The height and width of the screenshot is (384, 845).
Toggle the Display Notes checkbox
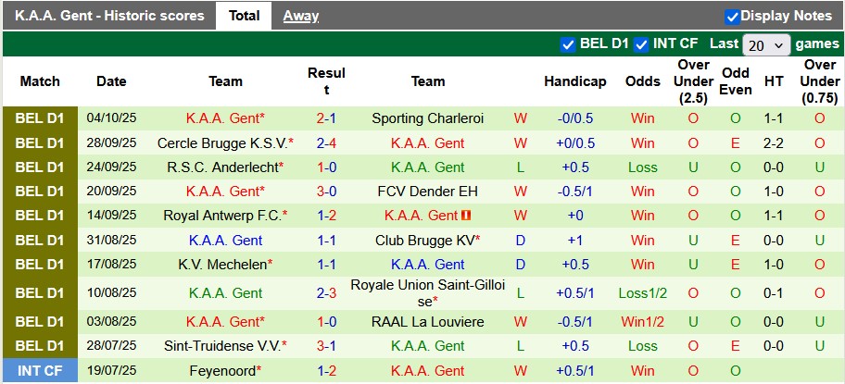(732, 16)
